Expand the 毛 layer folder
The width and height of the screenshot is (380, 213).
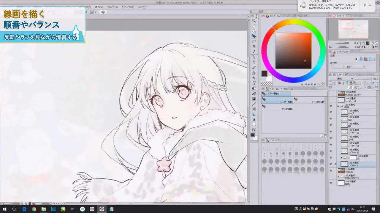tap(342, 158)
